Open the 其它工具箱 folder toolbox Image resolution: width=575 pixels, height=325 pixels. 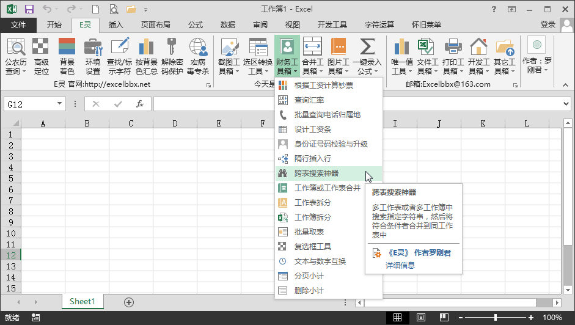pyautogui.click(x=505, y=56)
